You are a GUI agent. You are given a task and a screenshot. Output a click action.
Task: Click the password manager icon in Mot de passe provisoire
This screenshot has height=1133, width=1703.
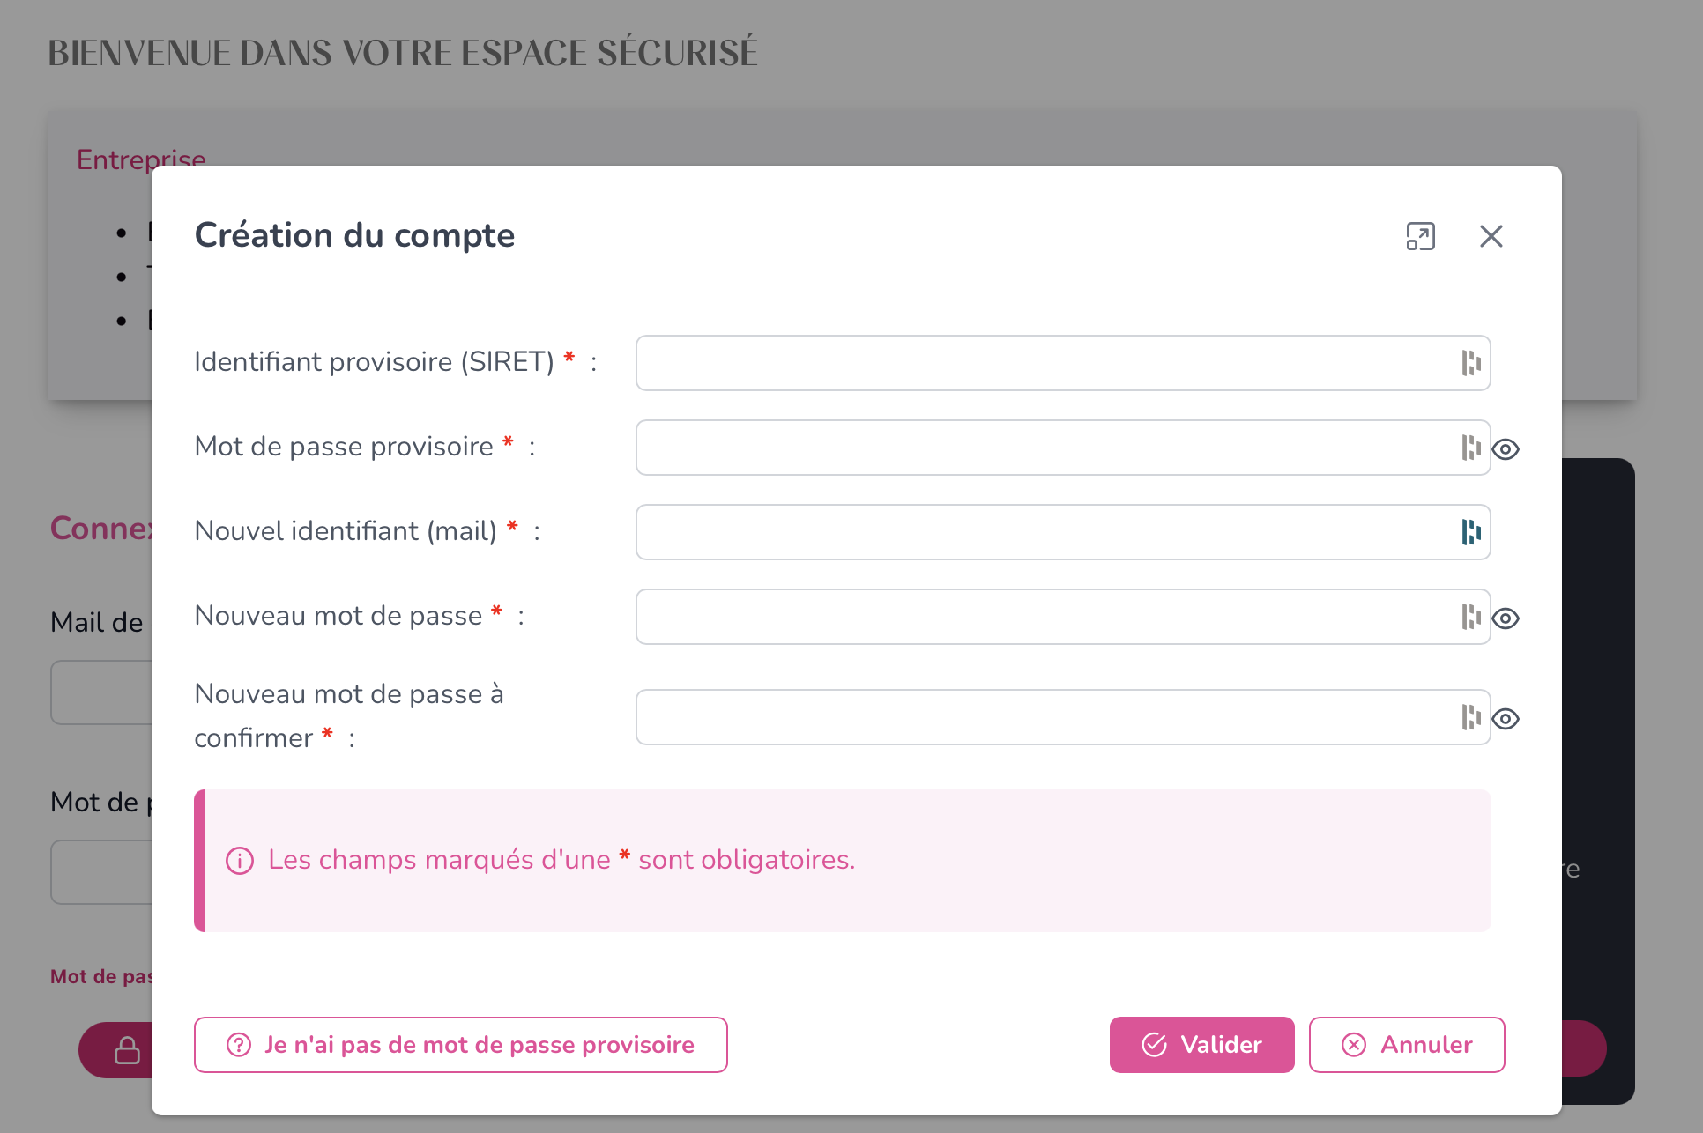click(1470, 448)
